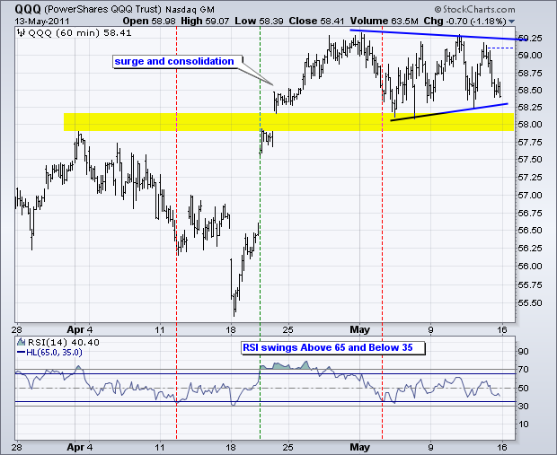Click the 57.00 price axis label

(x=530, y=196)
